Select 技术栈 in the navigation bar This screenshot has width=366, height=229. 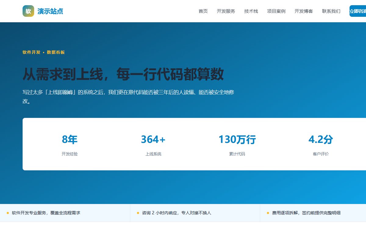coord(251,11)
